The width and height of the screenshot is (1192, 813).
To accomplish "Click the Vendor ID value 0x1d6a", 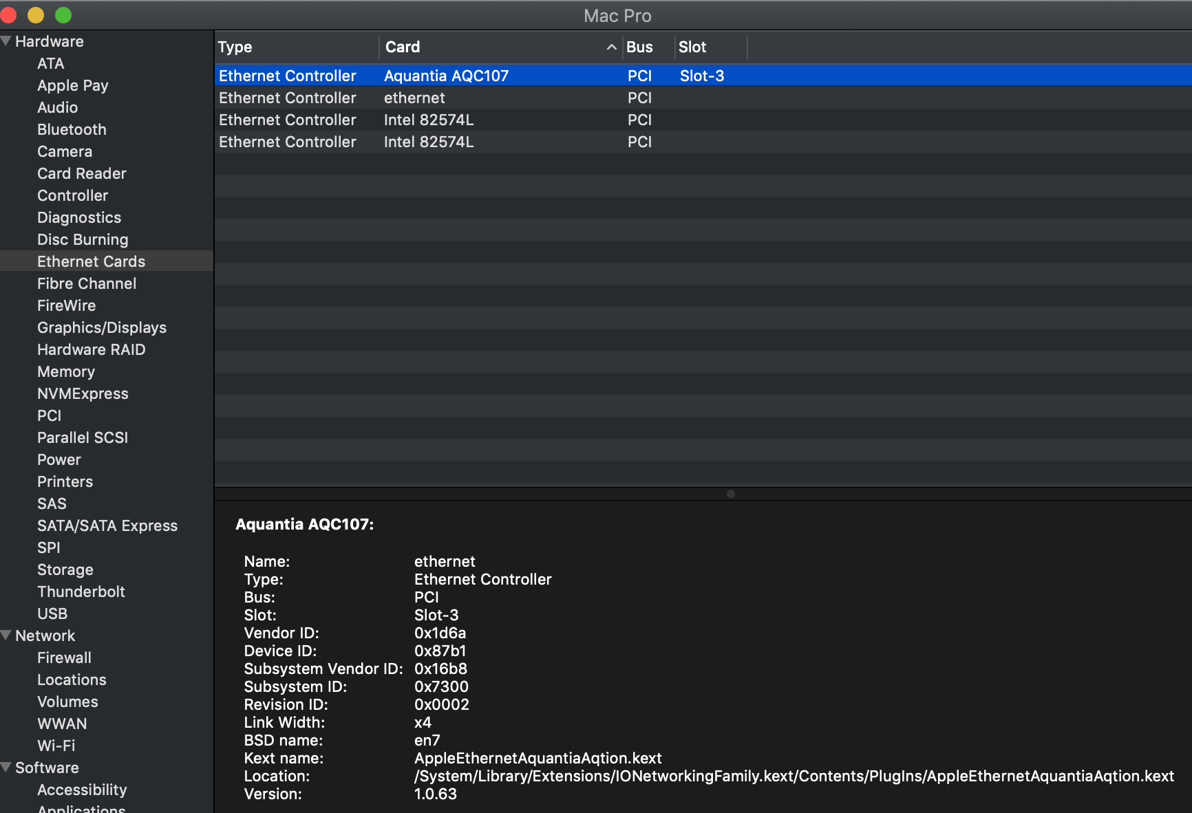I will pyautogui.click(x=440, y=633).
